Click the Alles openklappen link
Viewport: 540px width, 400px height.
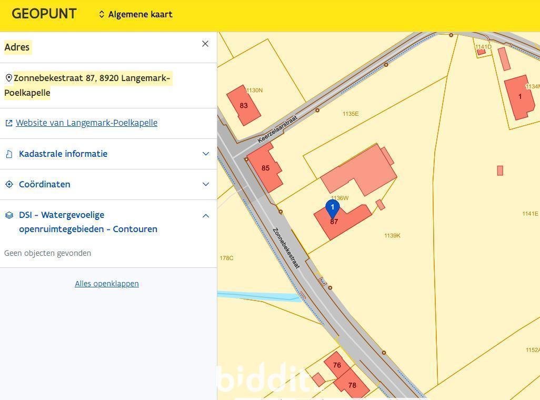(x=107, y=284)
